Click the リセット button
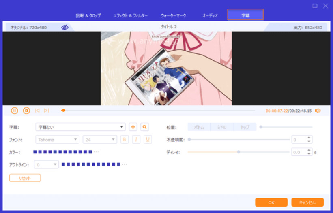This screenshot has width=333, height=213. (25, 178)
